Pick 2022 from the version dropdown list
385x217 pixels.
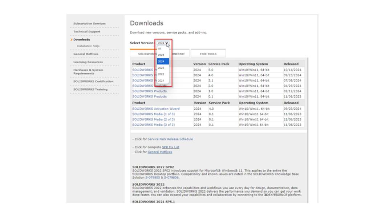pos(163,74)
